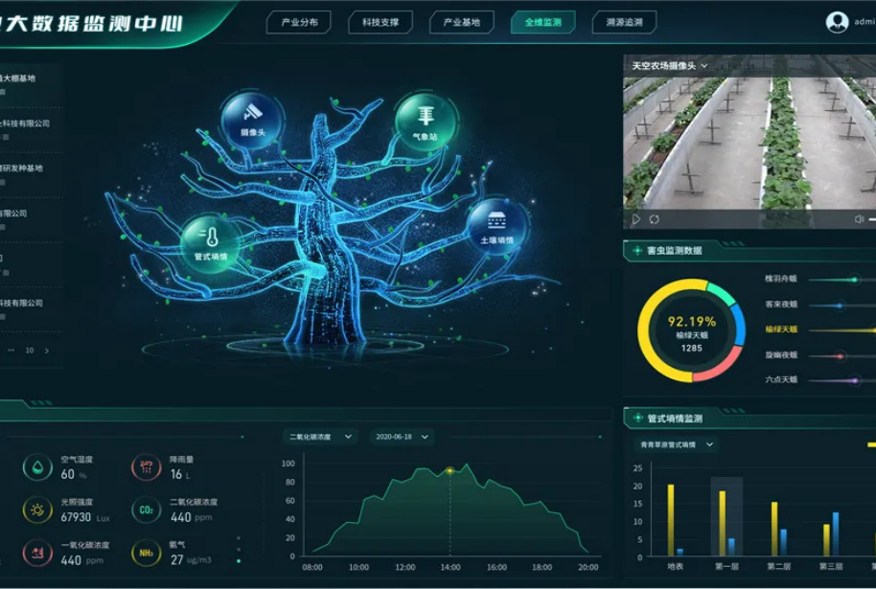Screen dimensions: 876x589
Task: Click the 槐羽舟蛾 green slider handle
Action: click(x=854, y=280)
